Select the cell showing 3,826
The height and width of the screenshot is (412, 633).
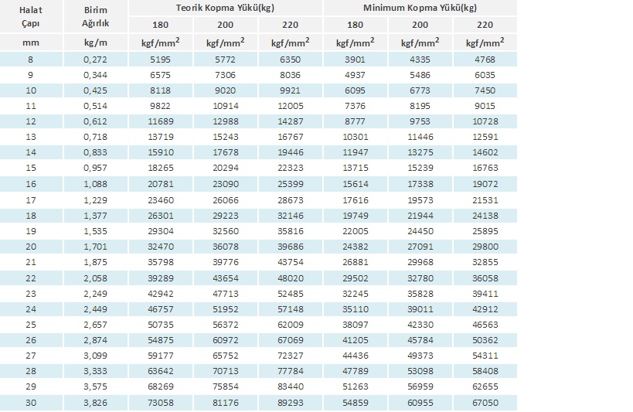pyautogui.click(x=96, y=403)
